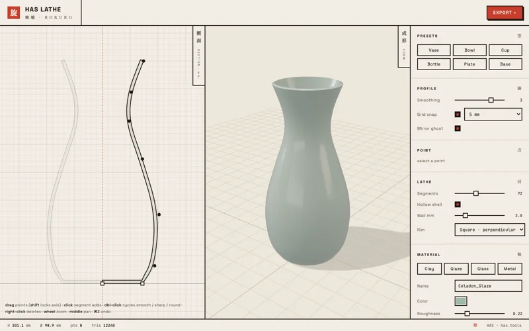Click the red HAS Lathe logo icon
This screenshot has width=529, height=331.
[x=13, y=13]
